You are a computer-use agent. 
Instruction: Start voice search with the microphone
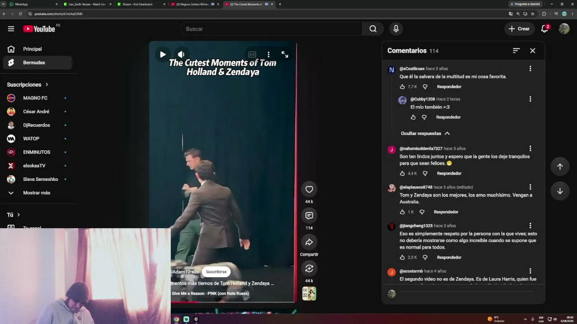coord(396,29)
